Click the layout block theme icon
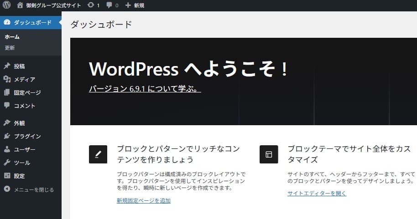The height and width of the screenshot is (219, 417). pos(269,154)
